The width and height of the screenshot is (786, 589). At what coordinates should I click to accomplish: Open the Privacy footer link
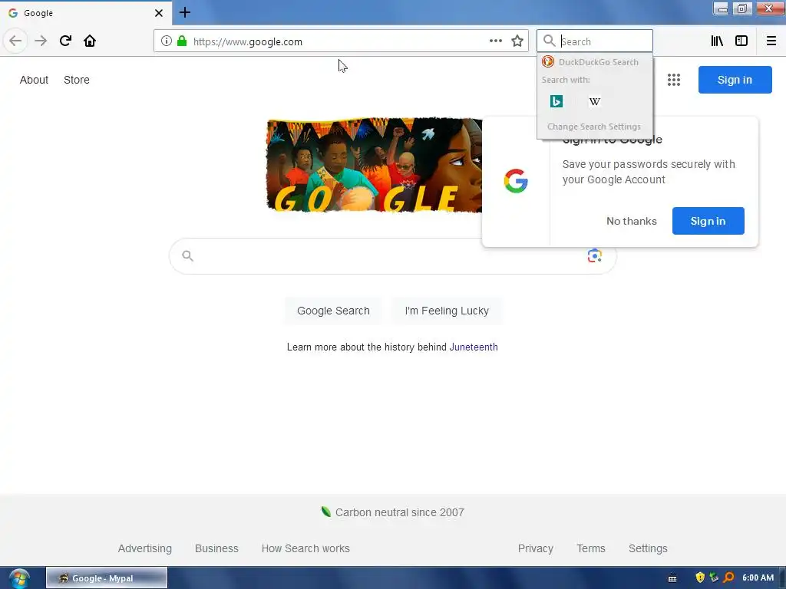(535, 548)
